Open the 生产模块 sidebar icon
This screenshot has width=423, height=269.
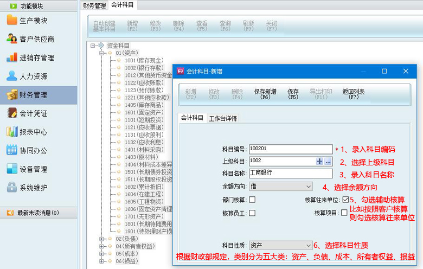12,21
